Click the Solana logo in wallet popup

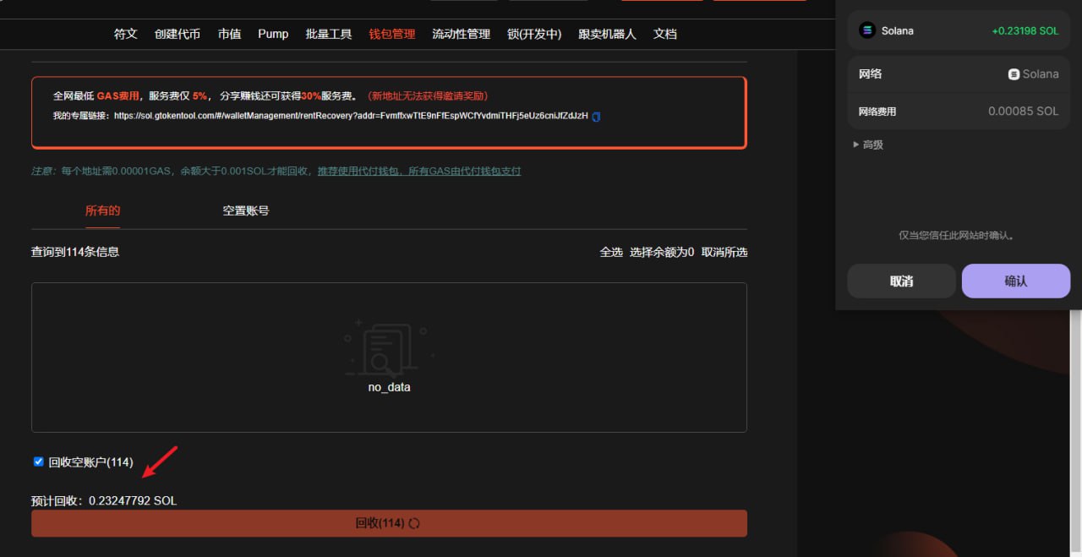[x=866, y=30]
